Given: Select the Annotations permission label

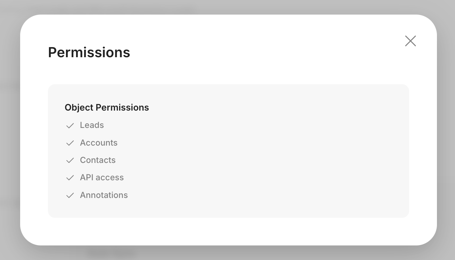Looking at the screenshot, I should [x=104, y=195].
